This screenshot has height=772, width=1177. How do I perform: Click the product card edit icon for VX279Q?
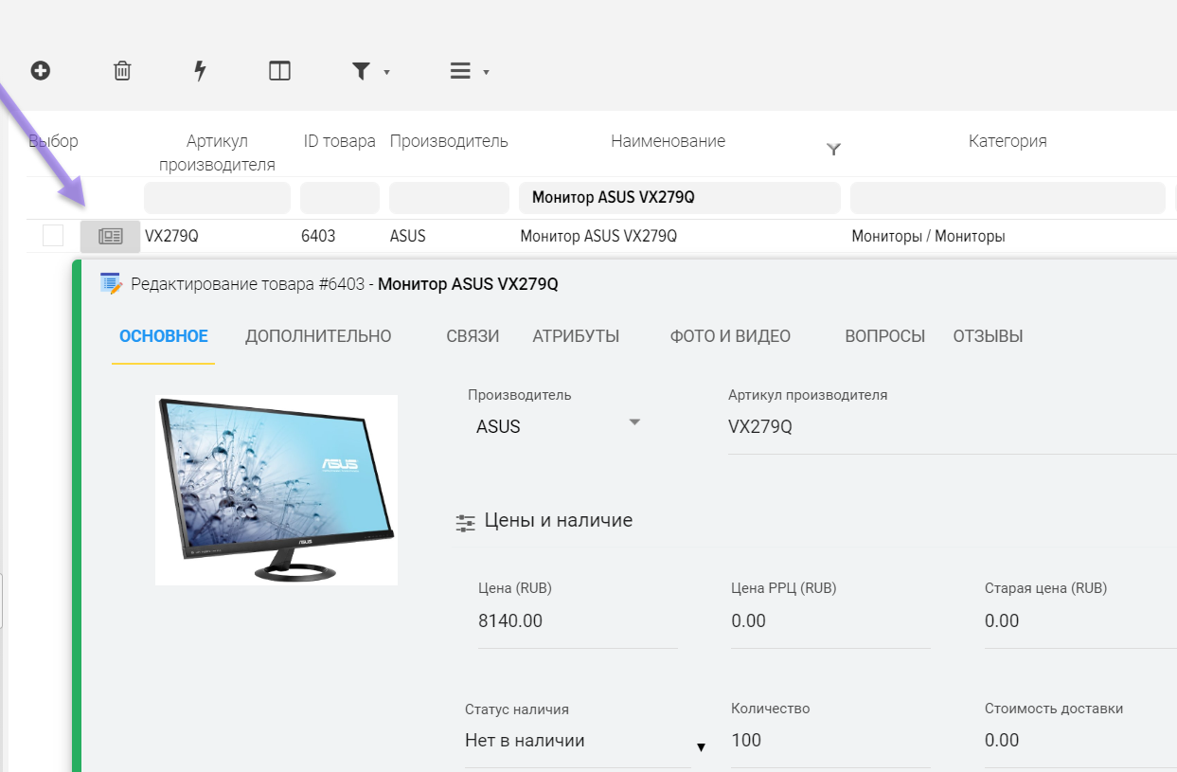(x=111, y=236)
